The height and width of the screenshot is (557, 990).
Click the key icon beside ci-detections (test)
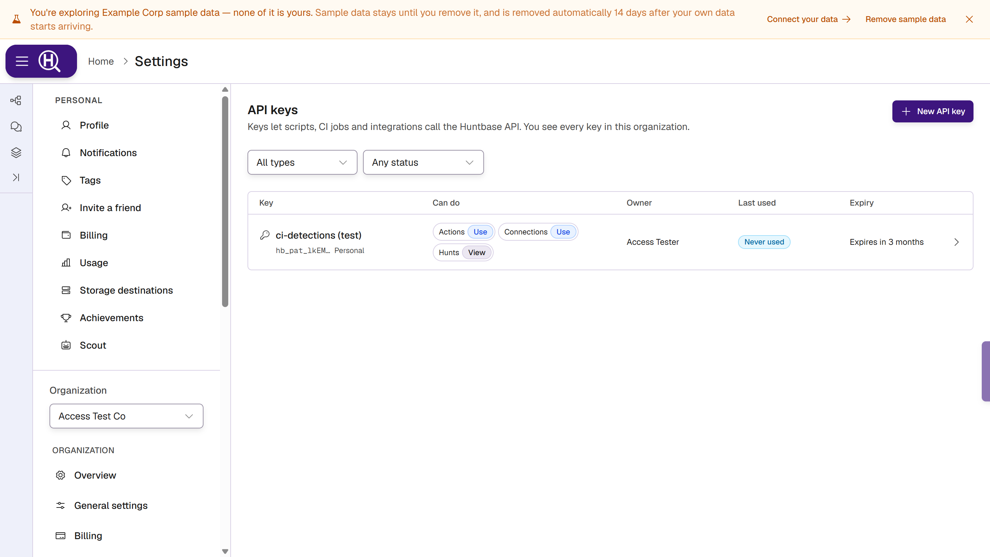pos(265,235)
